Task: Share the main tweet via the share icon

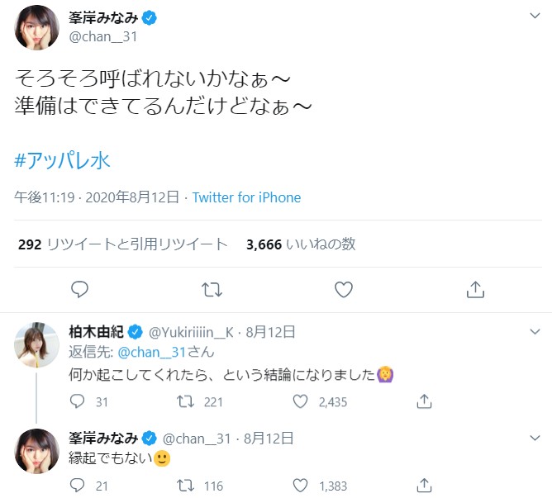Action: pos(475,290)
